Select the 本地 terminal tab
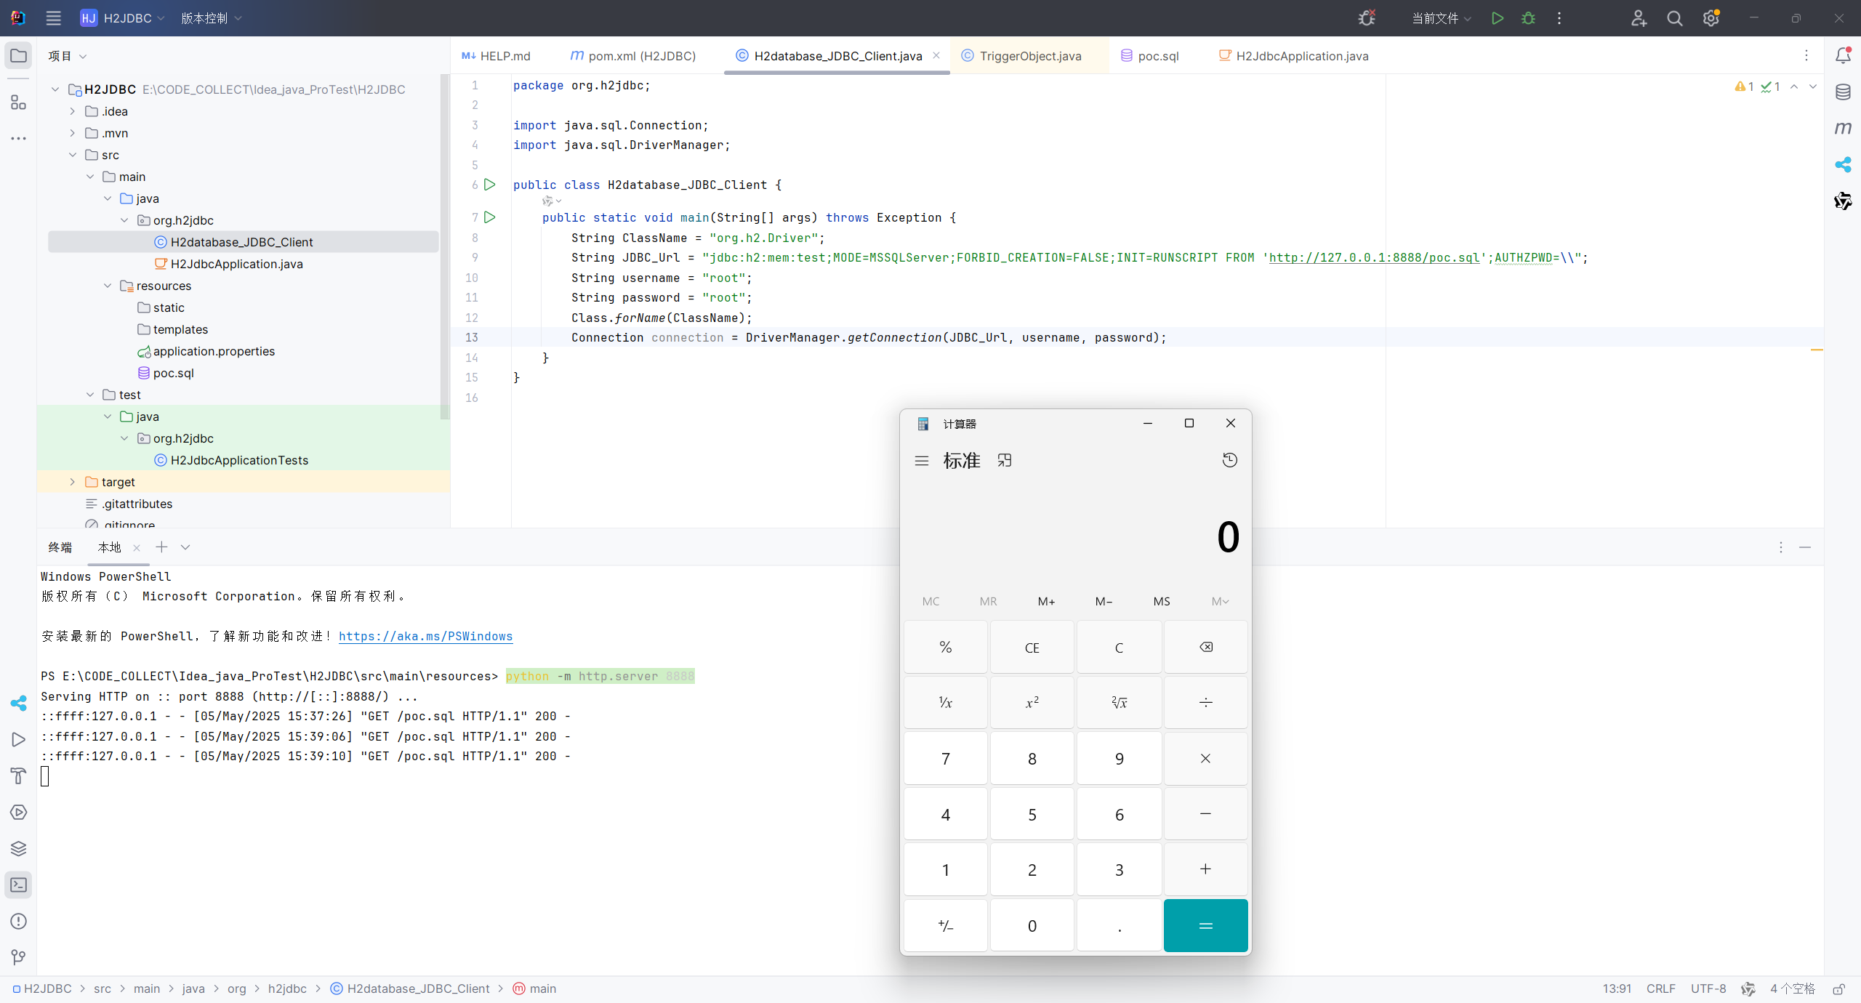The image size is (1861, 1003). click(110, 547)
